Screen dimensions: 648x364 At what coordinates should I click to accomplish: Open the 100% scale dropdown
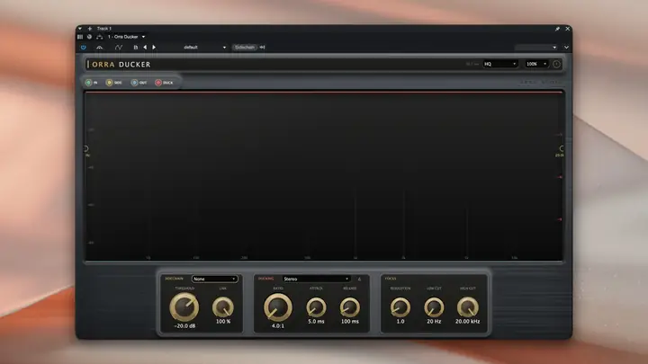pyautogui.click(x=536, y=64)
